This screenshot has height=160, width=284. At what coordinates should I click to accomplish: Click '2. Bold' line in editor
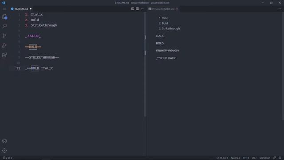(x=32, y=20)
